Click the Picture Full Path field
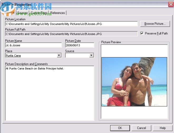The image size is (174, 133). click(x=71, y=34)
